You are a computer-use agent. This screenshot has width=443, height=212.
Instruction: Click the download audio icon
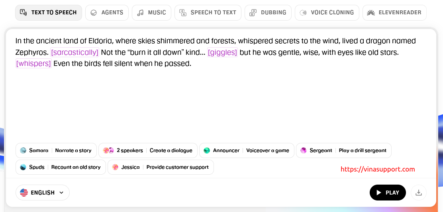(418, 193)
